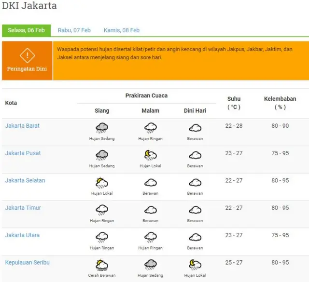This screenshot has height=282, width=309.
Task: Switch to the Rabu, 07 Feb tab
Action: 74,30
